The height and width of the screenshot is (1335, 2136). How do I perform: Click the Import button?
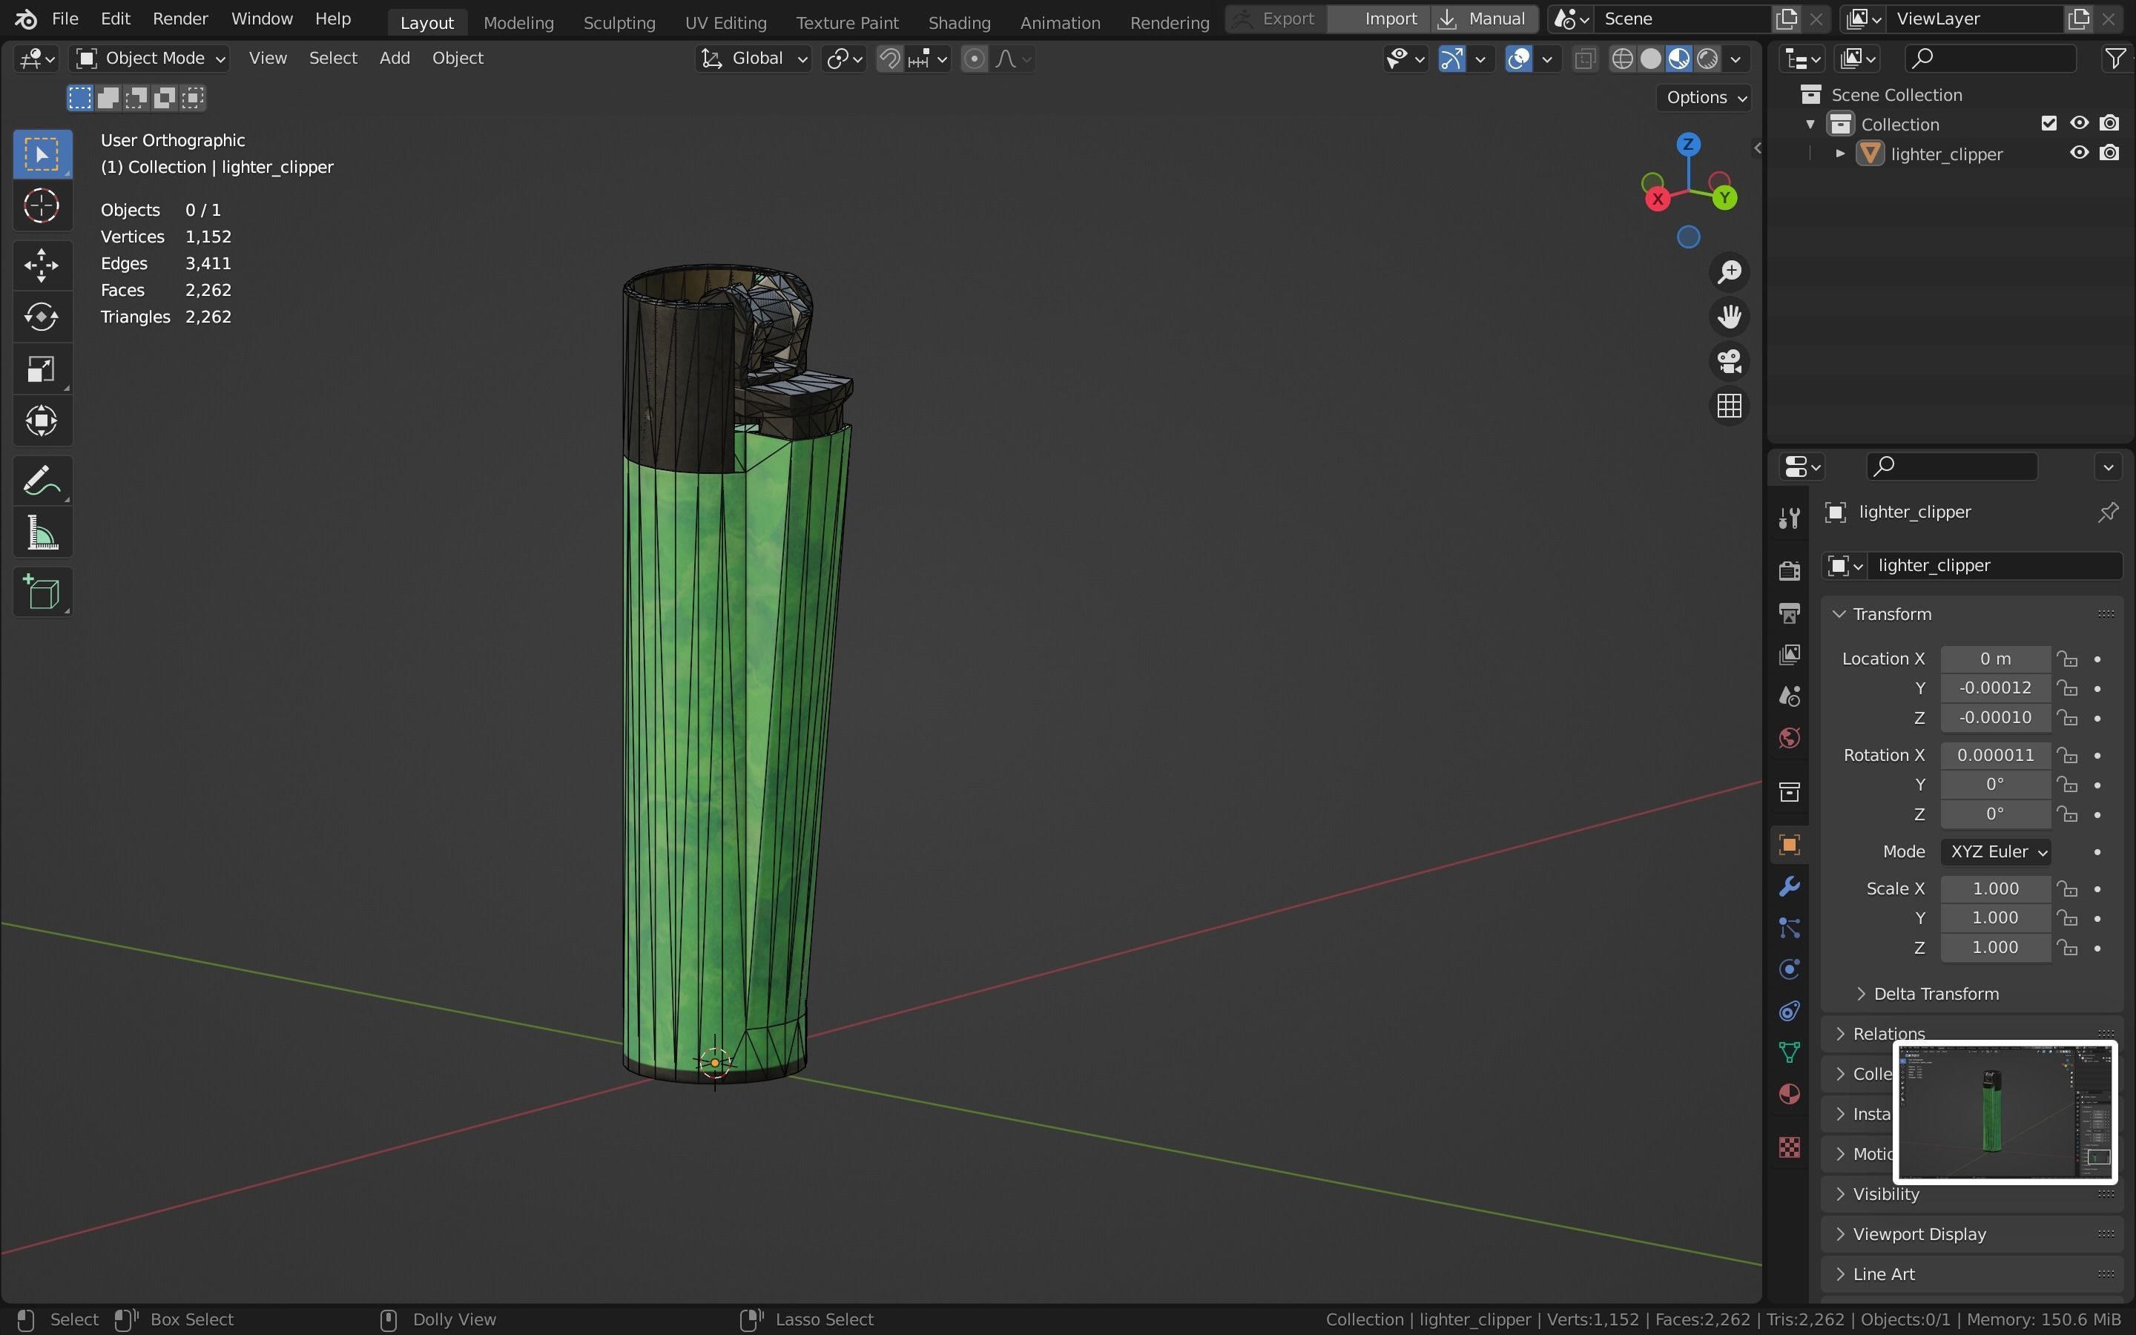point(1379,19)
